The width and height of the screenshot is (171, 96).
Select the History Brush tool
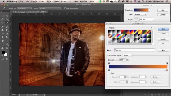(7, 30)
